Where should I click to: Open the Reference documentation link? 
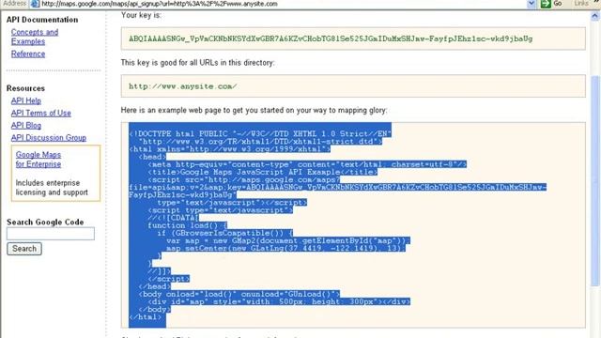pyautogui.click(x=28, y=54)
